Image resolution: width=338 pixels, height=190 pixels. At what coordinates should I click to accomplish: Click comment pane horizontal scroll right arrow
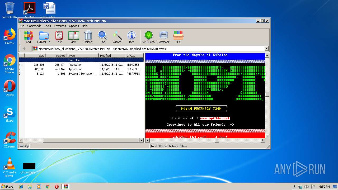point(263,140)
